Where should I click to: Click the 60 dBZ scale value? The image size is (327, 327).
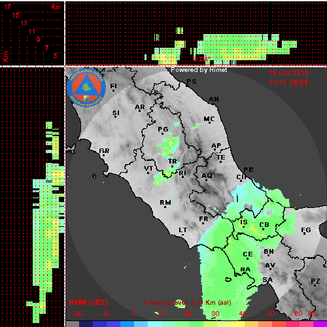point(298,314)
